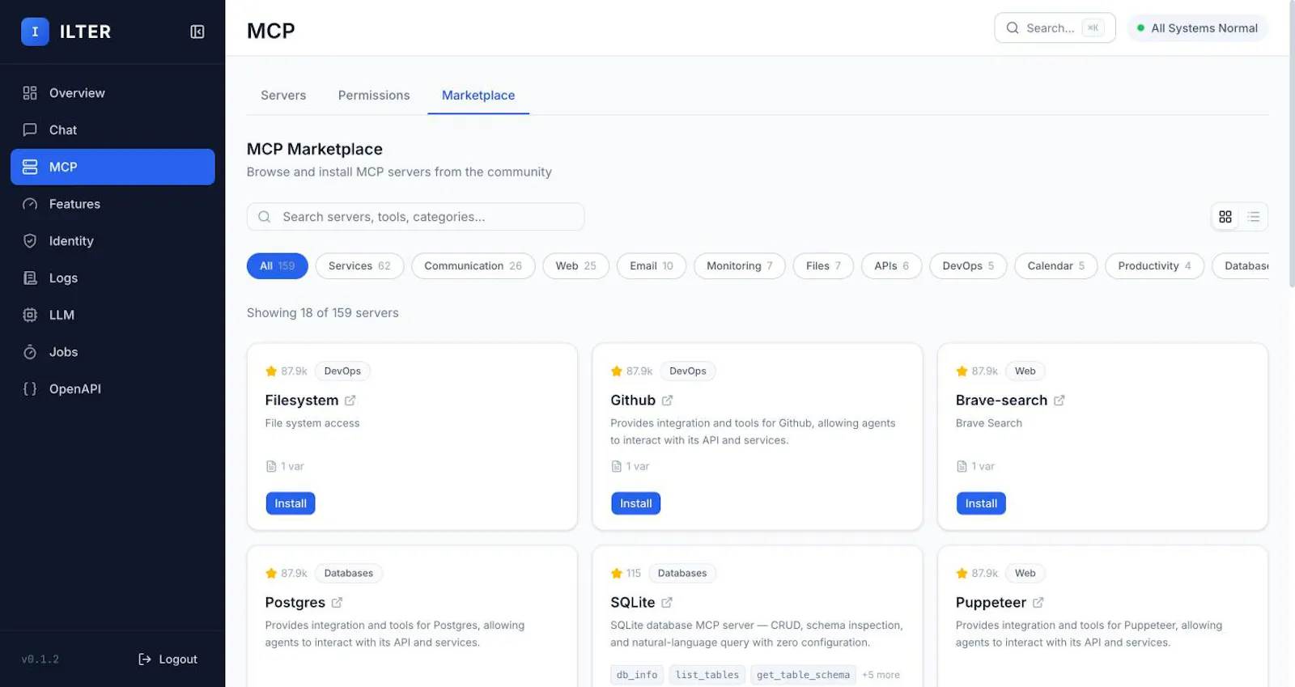Screen dimensions: 1295x687
Task: Filter by Monitoring category
Action: coord(740,266)
